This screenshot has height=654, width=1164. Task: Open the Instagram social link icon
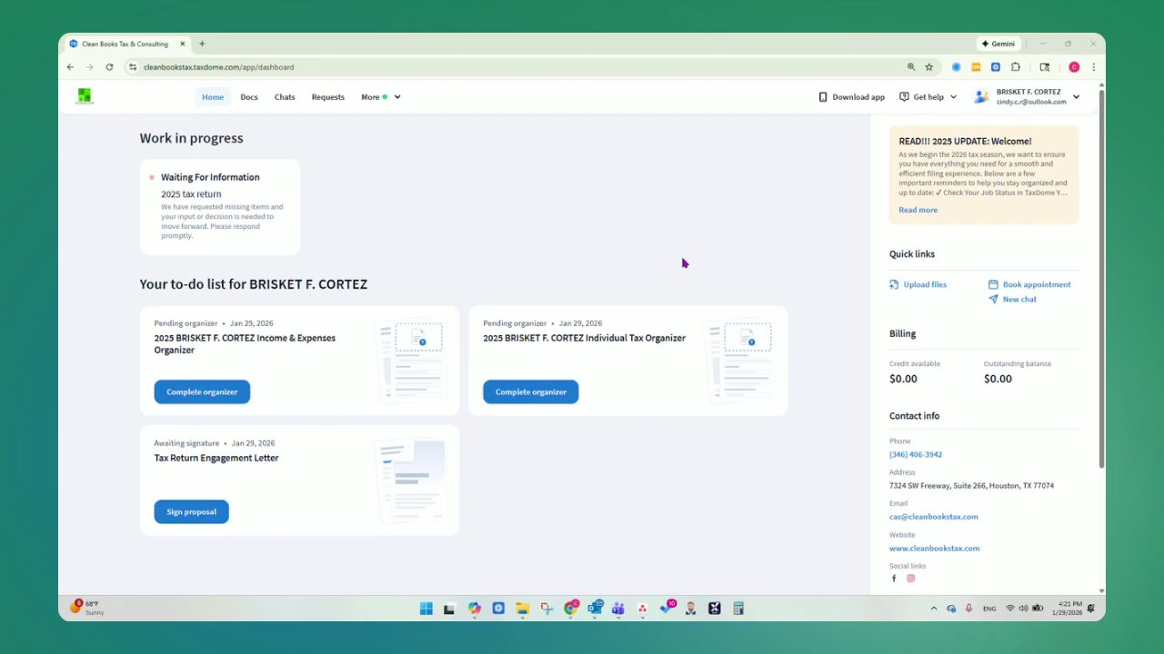(x=910, y=579)
